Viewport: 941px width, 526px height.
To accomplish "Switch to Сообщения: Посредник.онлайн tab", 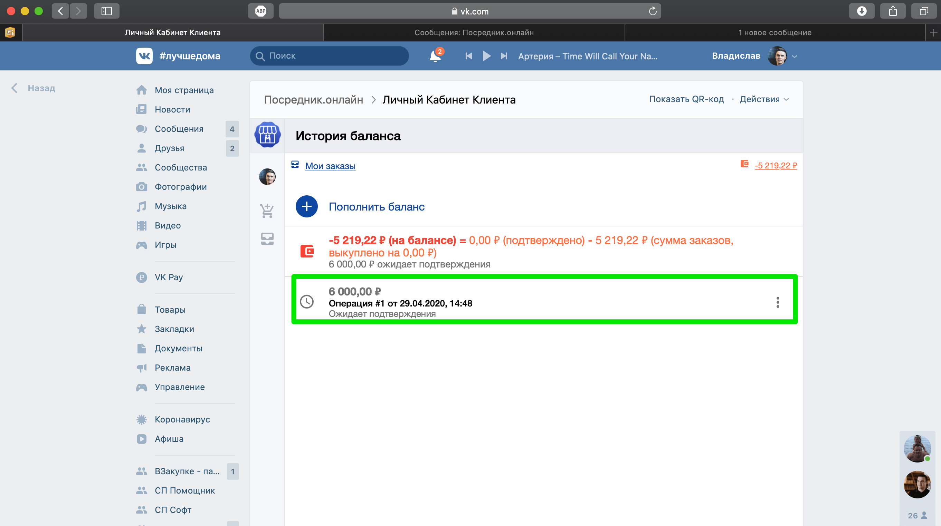I will pyautogui.click(x=474, y=32).
